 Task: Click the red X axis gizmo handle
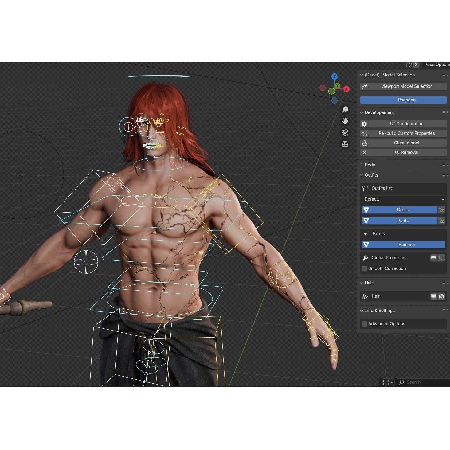click(346, 89)
